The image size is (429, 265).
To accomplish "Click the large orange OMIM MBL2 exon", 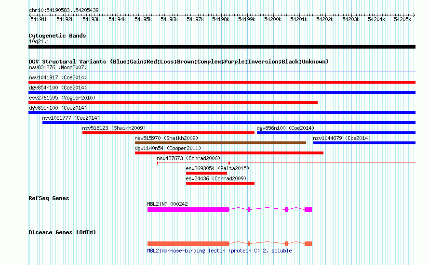I will click(188, 244).
